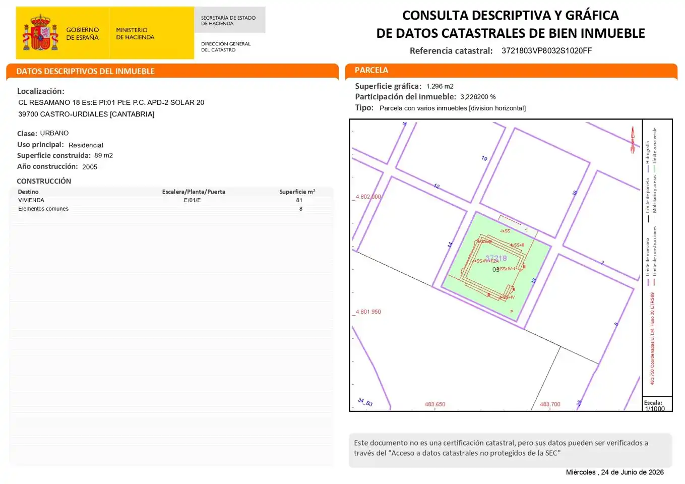
Task: Select the 'E/01/E' table cell
Action: (193, 200)
